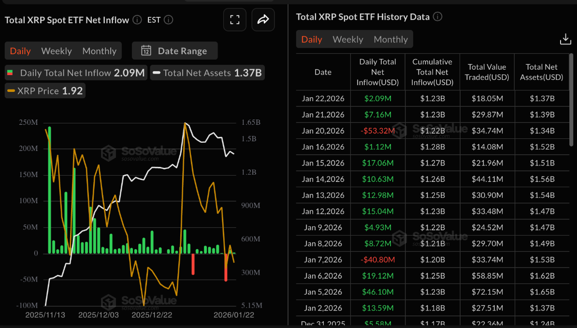Click the share icon above the chart
The image size is (577, 328).
(x=263, y=19)
